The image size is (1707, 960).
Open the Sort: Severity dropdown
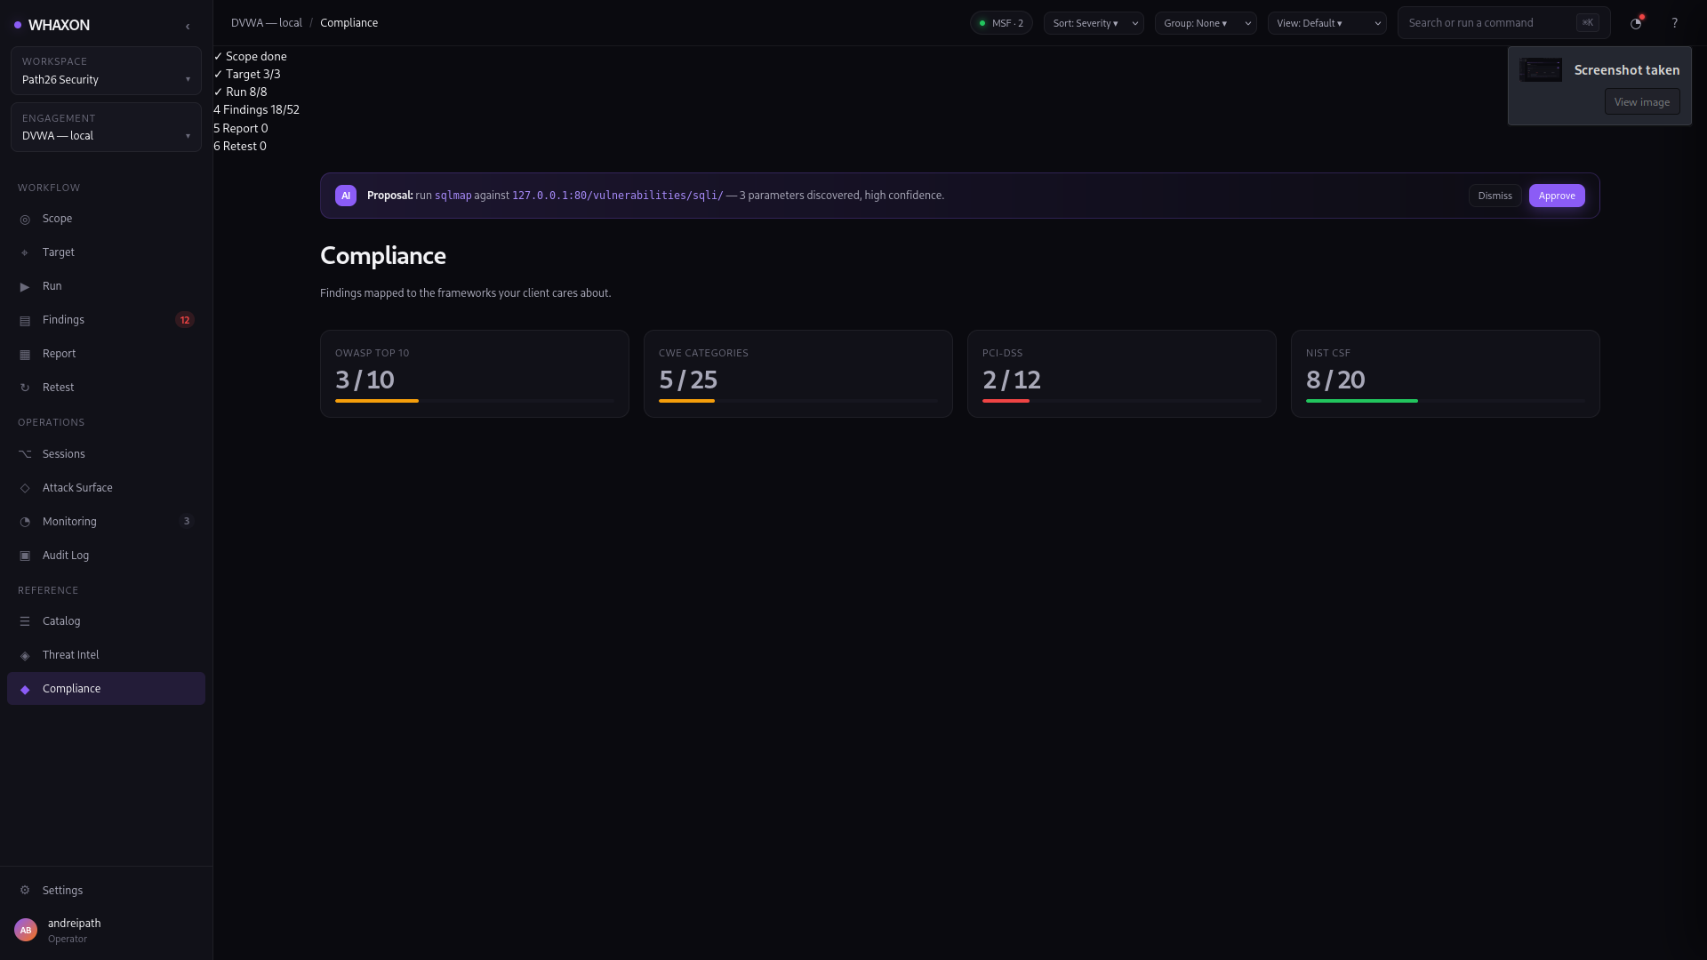[1094, 23]
